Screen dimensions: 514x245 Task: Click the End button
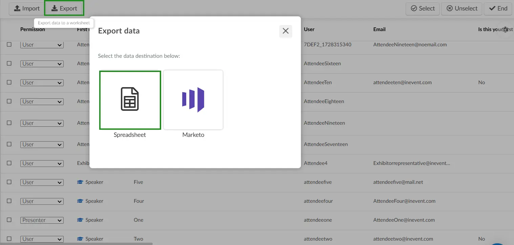498,8
